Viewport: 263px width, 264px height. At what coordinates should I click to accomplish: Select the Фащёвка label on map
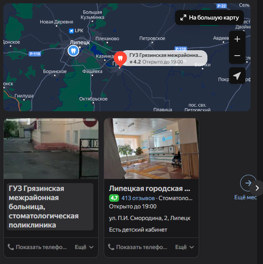pyautogui.click(x=92, y=71)
